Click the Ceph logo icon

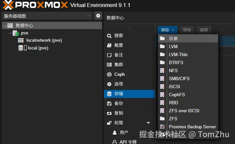coord(109,75)
